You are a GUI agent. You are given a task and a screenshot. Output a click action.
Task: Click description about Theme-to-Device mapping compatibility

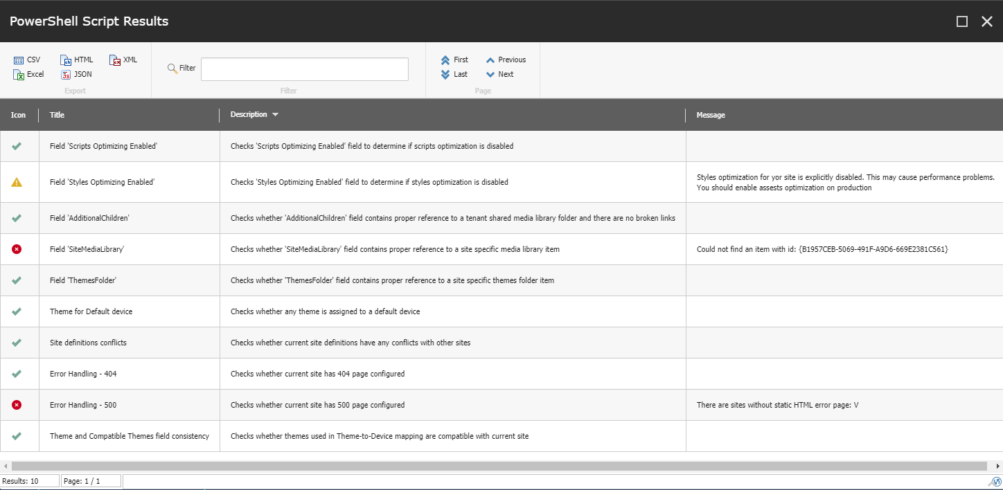point(380,437)
